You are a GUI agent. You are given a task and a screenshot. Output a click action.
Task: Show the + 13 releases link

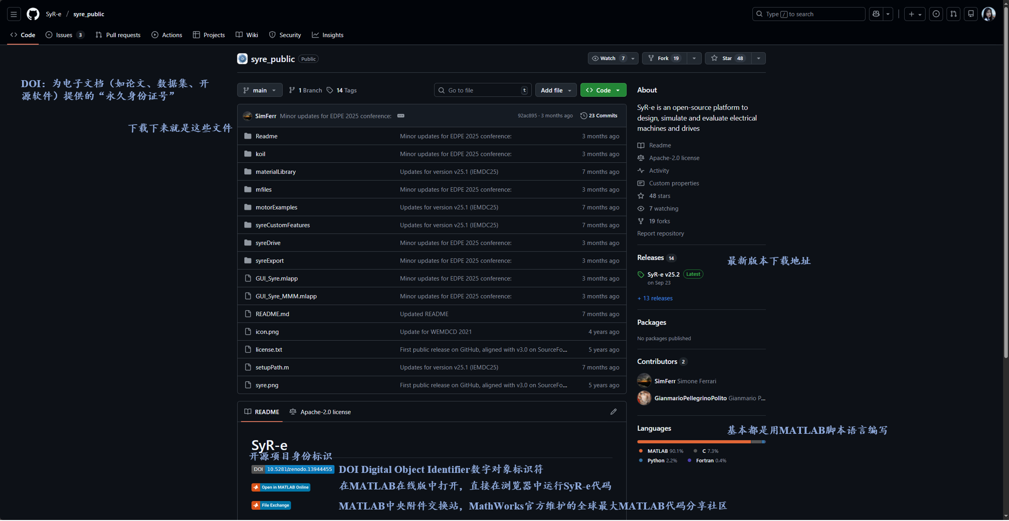(x=655, y=299)
